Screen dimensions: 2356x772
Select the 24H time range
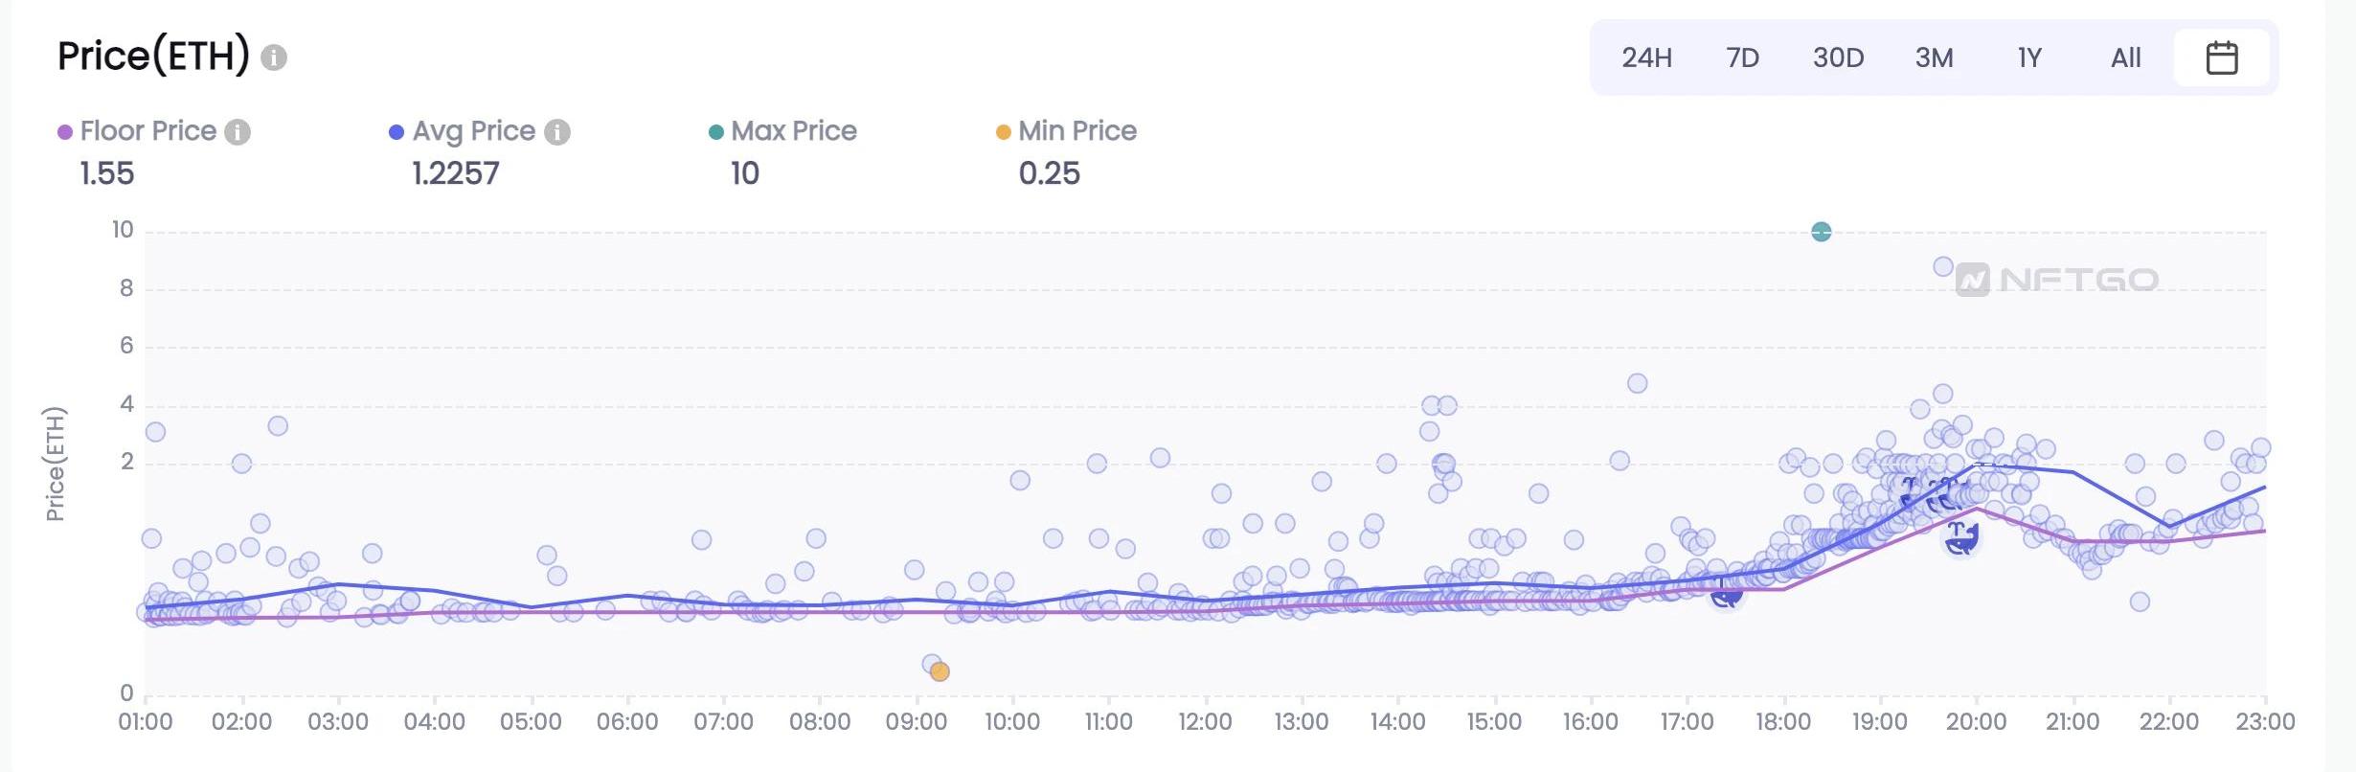point(1646,57)
